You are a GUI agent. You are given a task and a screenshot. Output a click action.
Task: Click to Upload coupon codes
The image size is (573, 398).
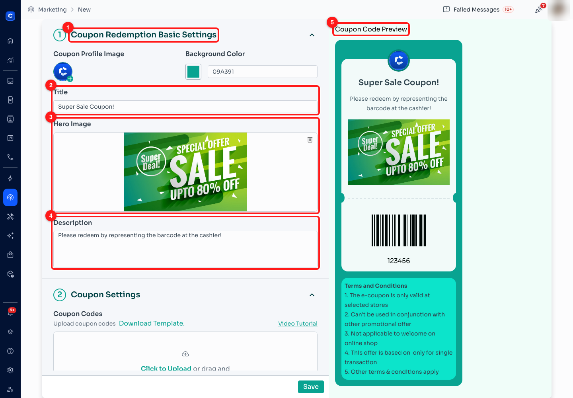[166, 368]
